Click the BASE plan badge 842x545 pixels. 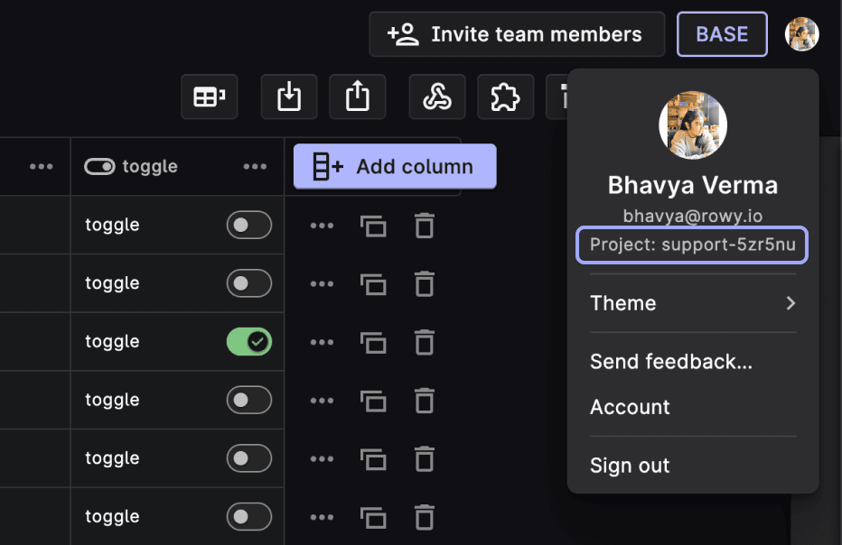tap(722, 34)
